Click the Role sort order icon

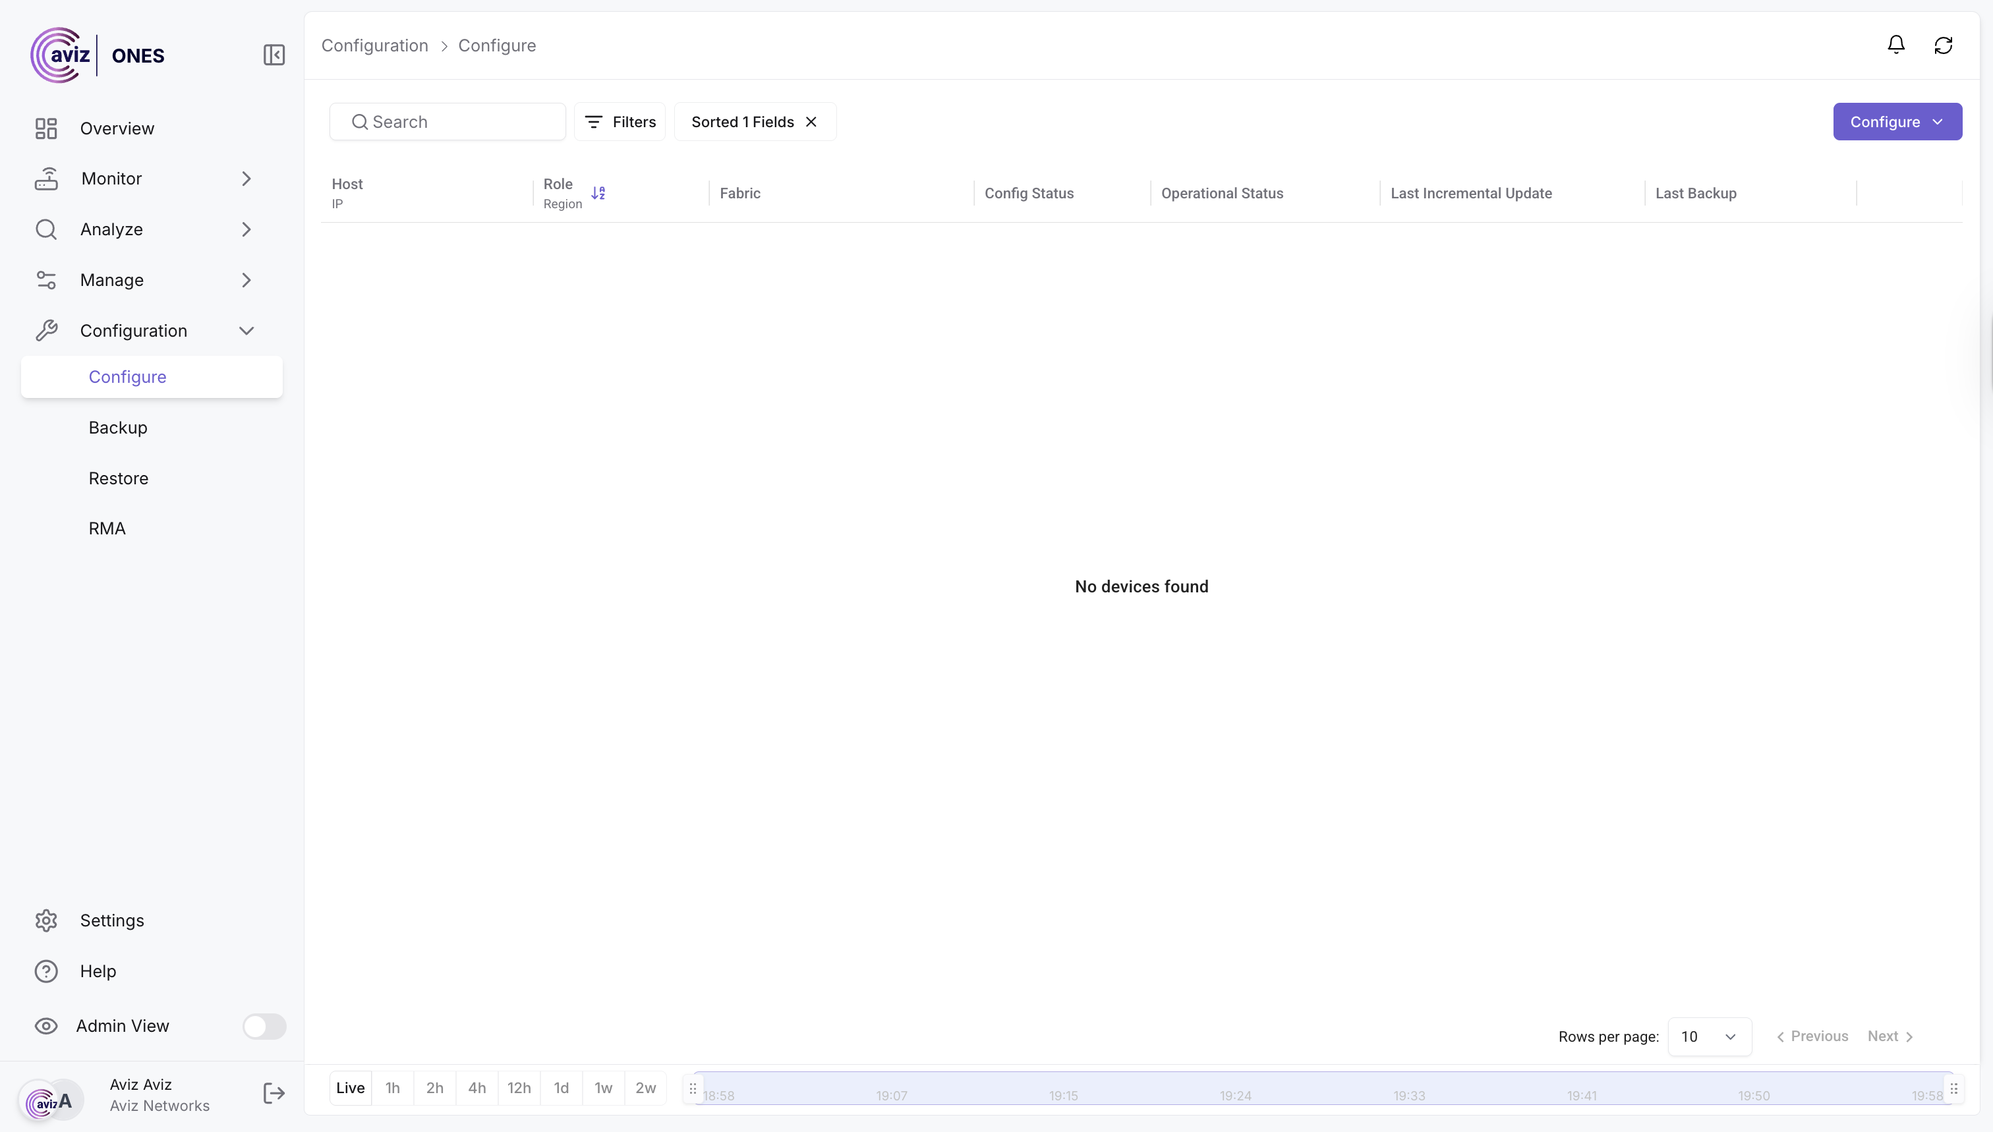[598, 193]
